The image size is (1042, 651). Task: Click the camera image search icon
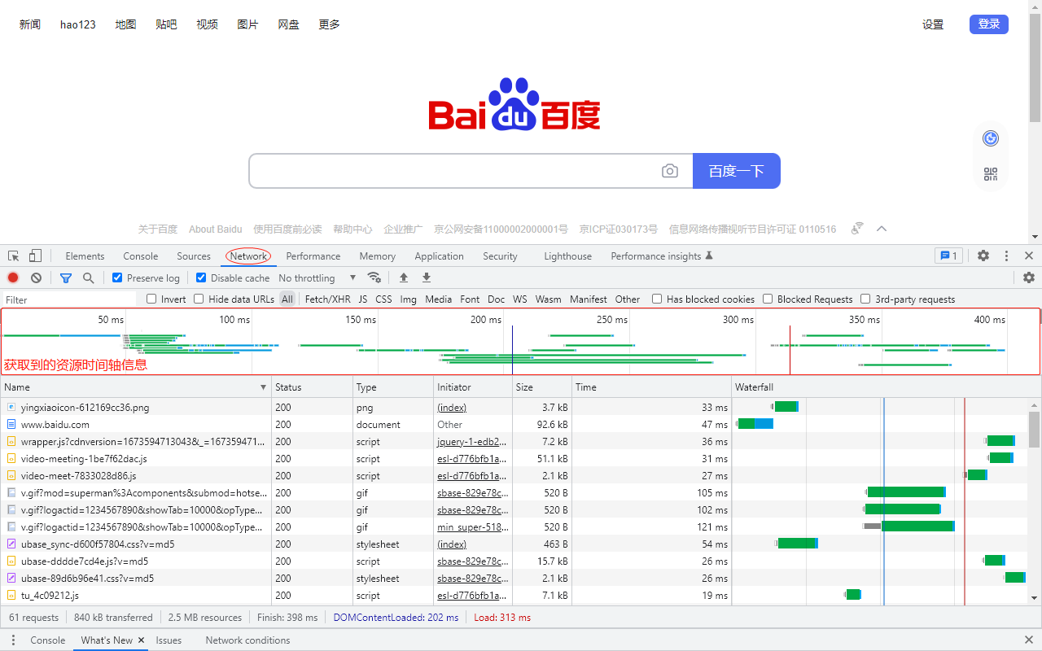(x=670, y=171)
